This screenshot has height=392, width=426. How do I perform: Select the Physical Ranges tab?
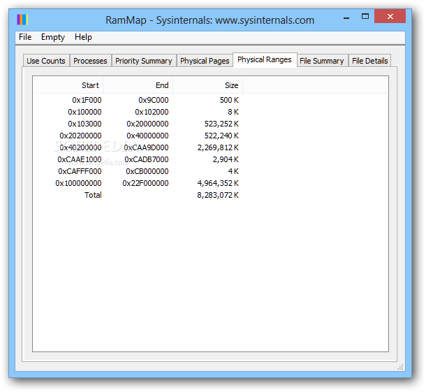(265, 59)
